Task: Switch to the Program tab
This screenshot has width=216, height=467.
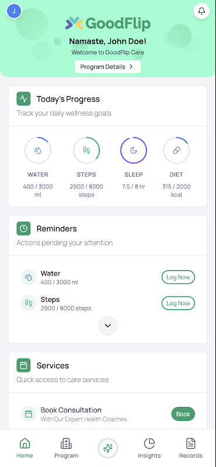Action: [x=66, y=448]
